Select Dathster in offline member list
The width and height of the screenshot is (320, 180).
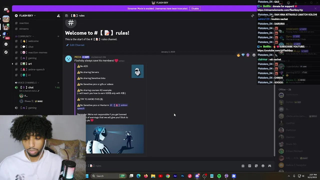coord(291,130)
